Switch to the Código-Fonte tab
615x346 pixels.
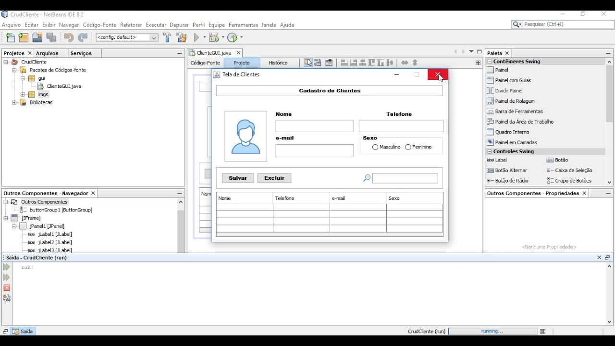(205, 63)
